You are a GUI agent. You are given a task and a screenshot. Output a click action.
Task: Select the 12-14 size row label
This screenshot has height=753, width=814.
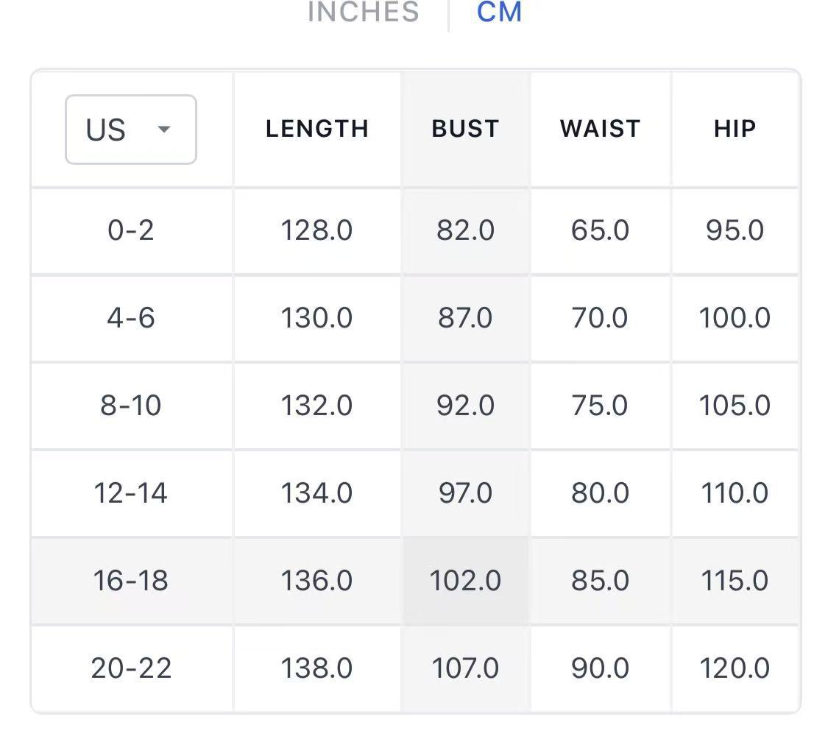[x=131, y=493]
